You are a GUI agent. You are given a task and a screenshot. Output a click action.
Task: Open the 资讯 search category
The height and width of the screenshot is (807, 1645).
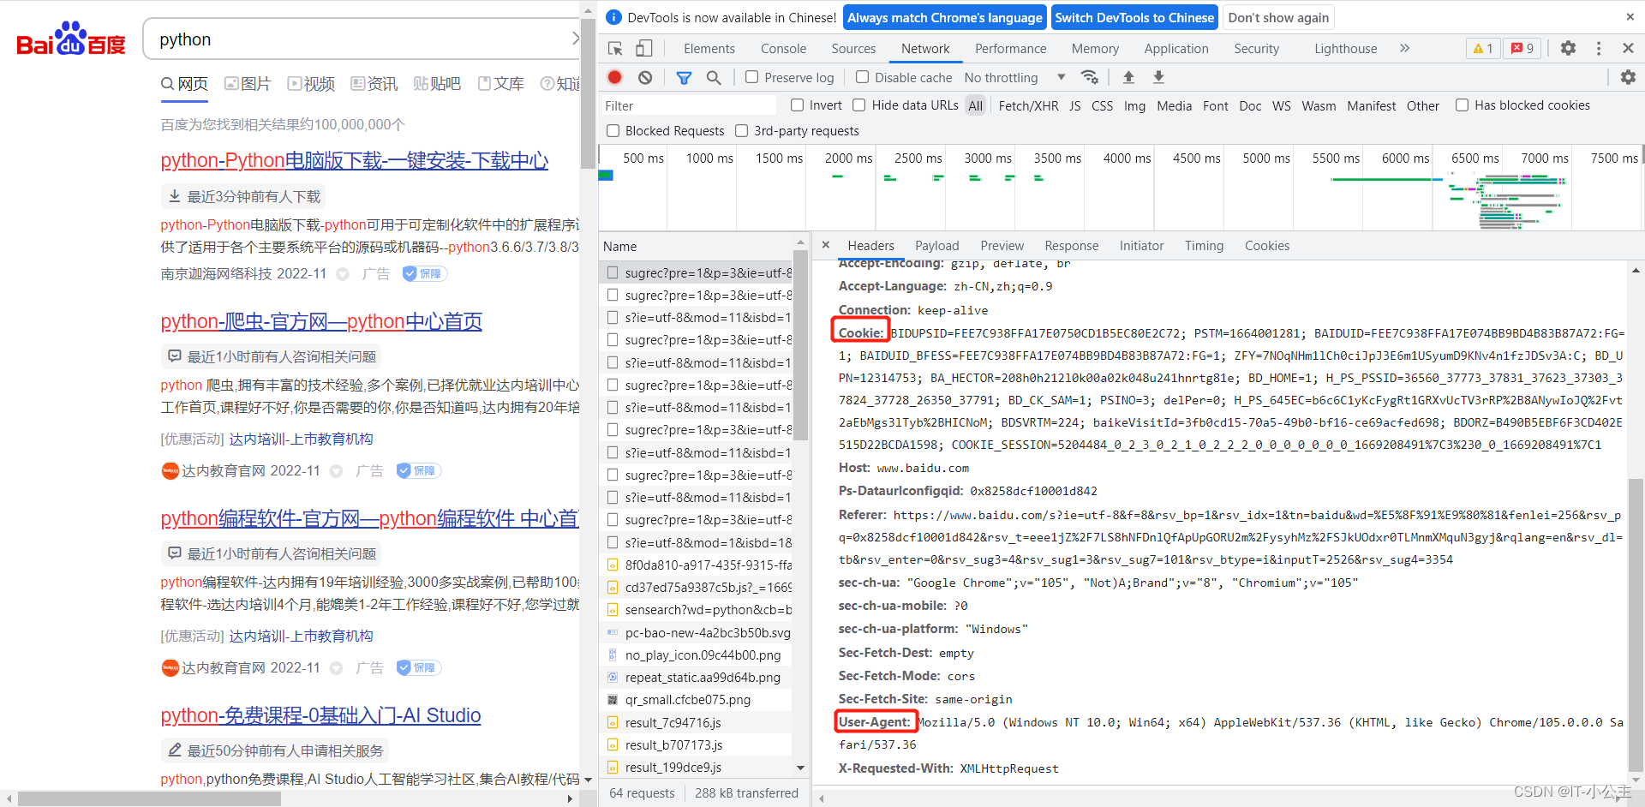374,83
